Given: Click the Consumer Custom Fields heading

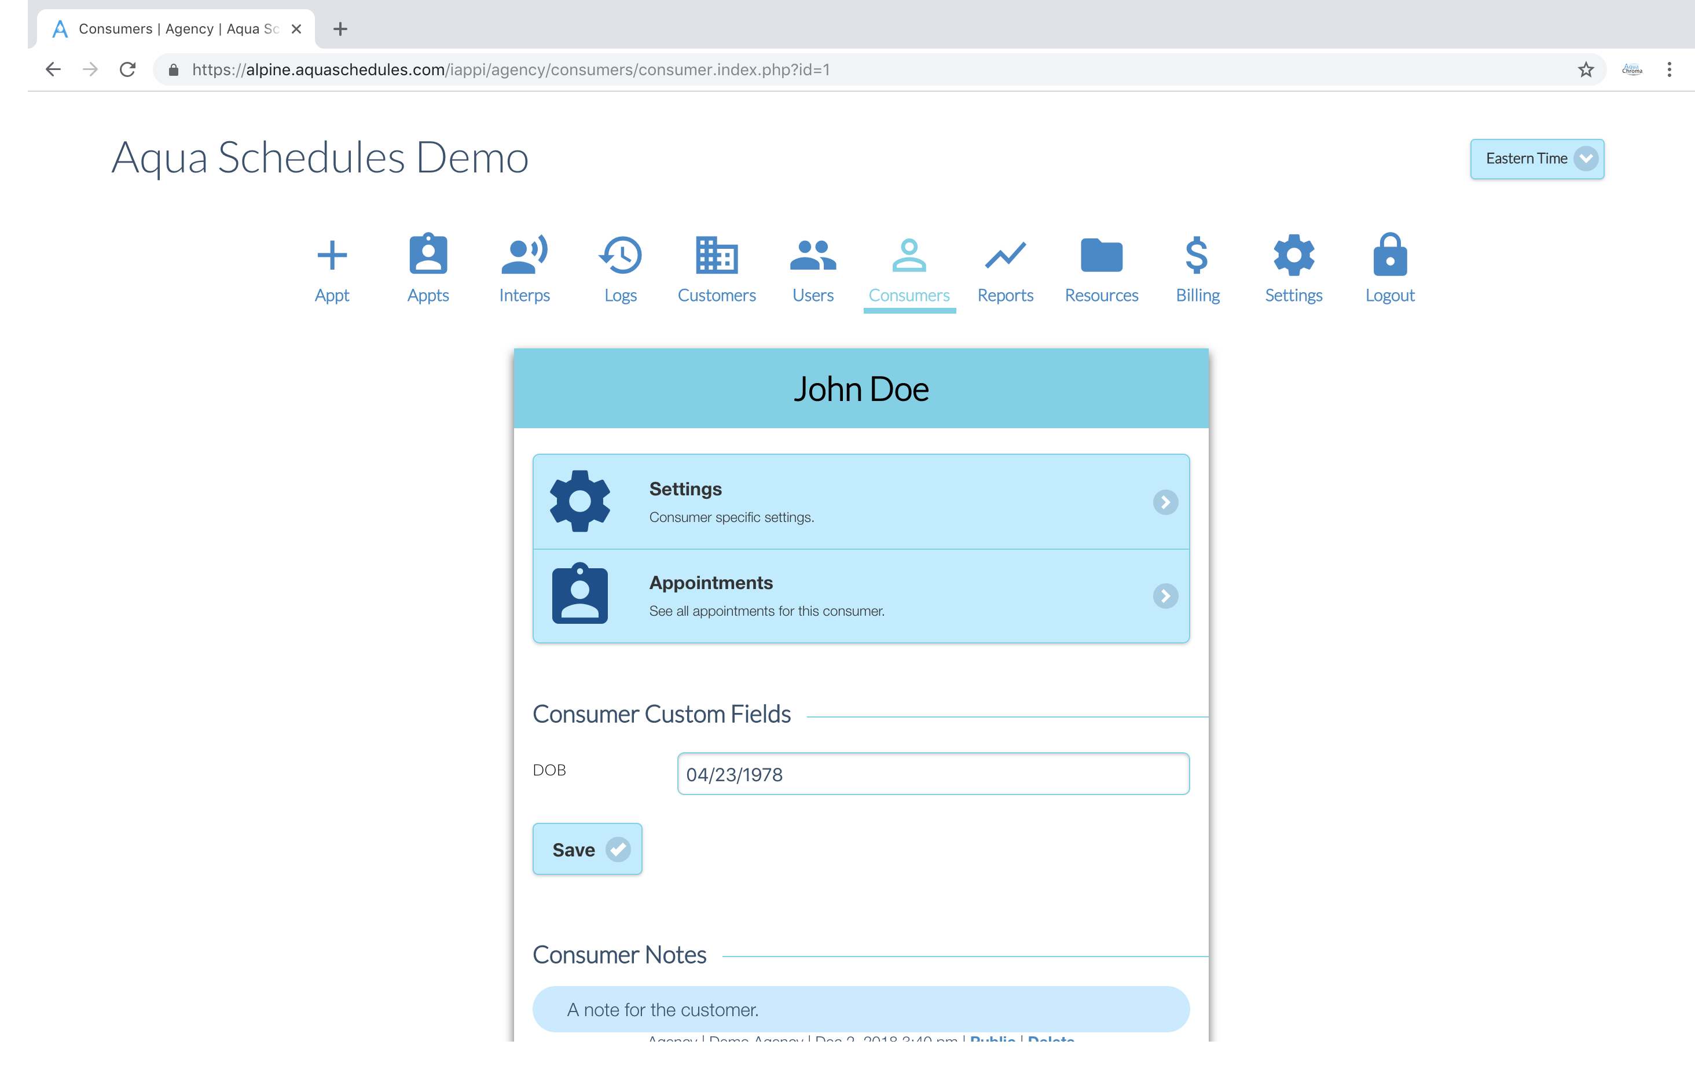Looking at the screenshot, I should (662, 713).
